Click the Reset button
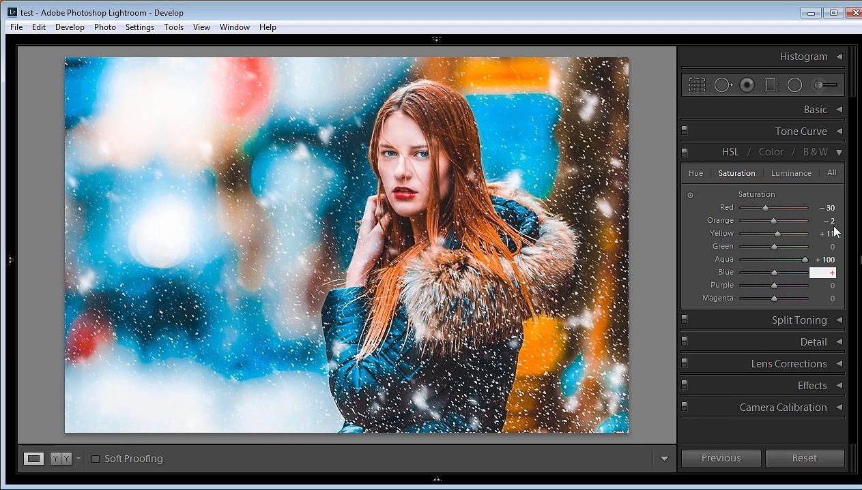Viewport: 862px width, 490px height. tap(805, 458)
